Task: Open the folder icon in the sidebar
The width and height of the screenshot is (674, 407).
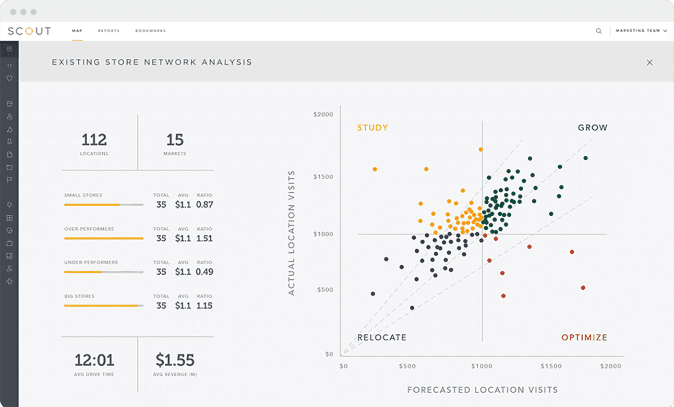Action: pyautogui.click(x=9, y=167)
